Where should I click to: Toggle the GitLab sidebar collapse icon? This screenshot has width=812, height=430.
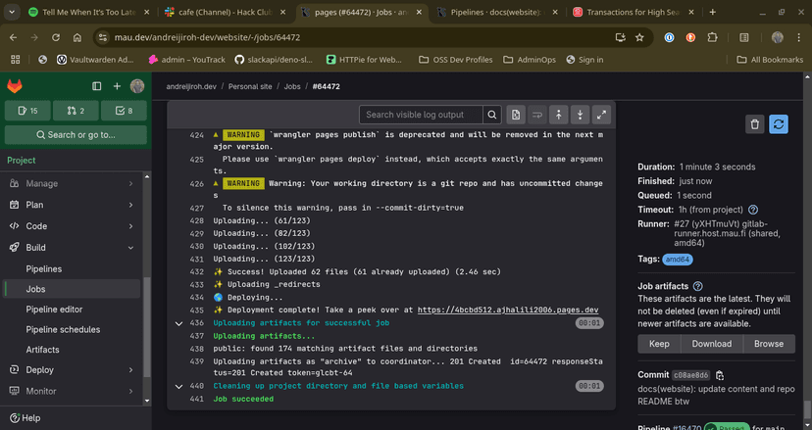pyautogui.click(x=95, y=86)
